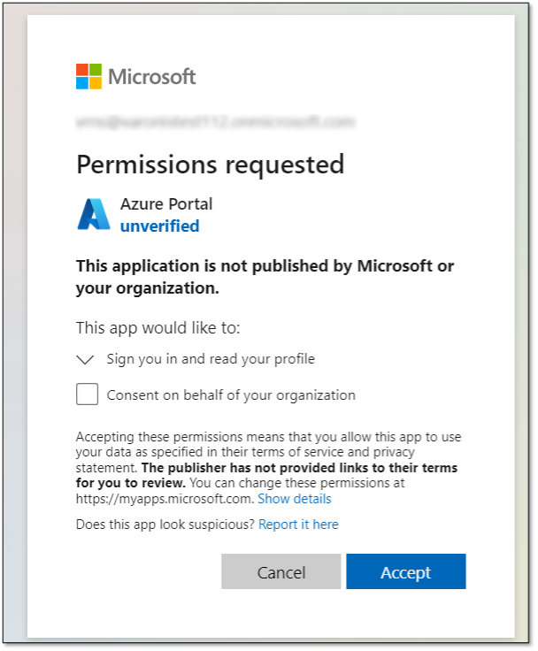This screenshot has width=538, height=651.
Task: Click 'Sign you in and read your profile'
Action: tap(211, 359)
